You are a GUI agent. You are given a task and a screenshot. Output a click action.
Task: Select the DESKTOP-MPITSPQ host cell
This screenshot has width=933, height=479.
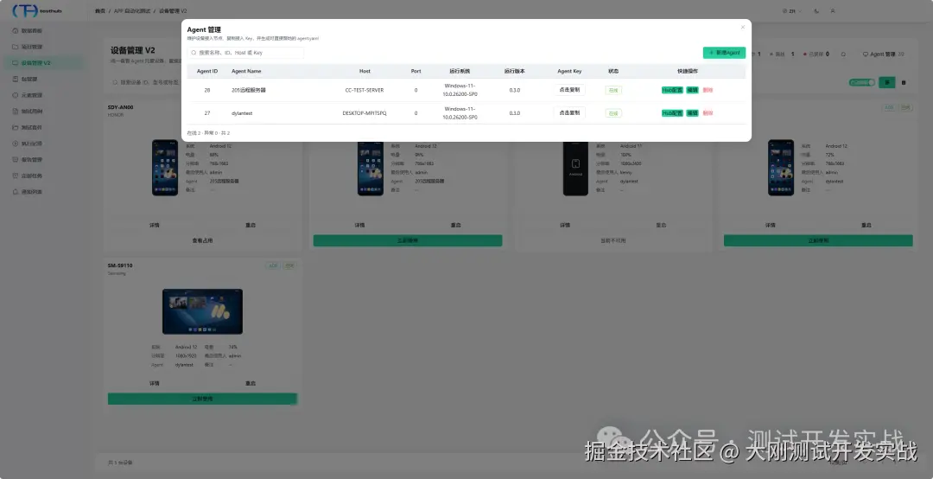click(x=365, y=112)
